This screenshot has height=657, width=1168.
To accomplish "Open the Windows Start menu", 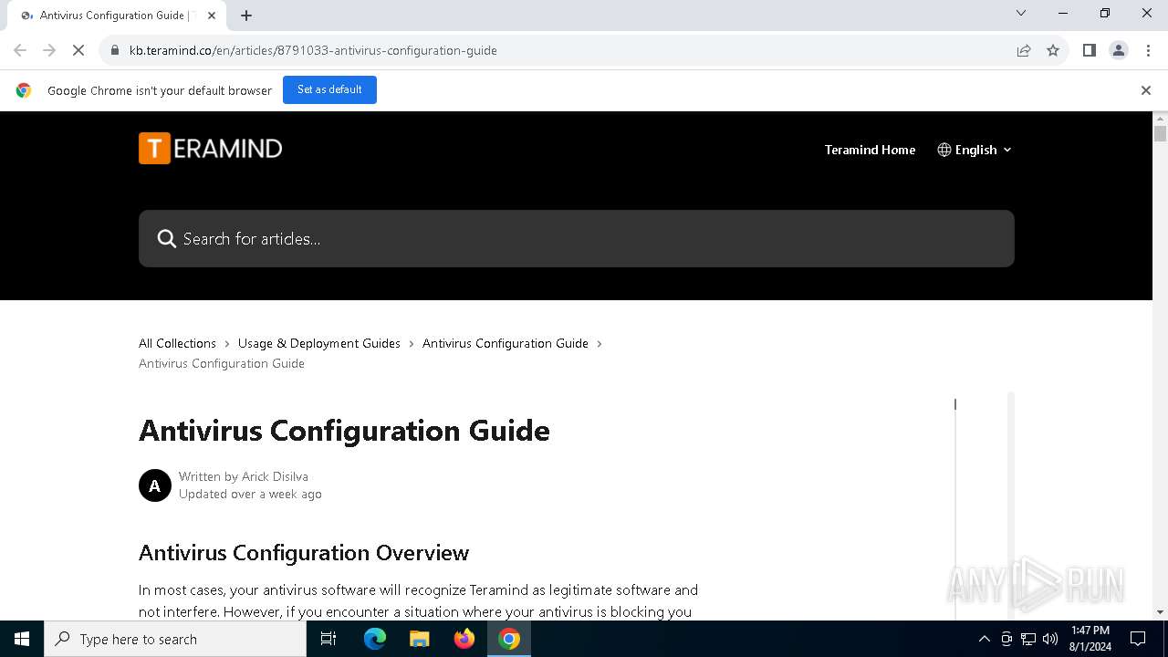I will click(22, 639).
